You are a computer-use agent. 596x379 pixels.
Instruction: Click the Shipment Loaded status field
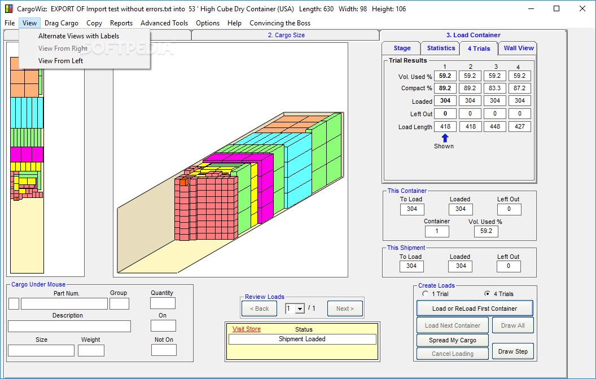pyautogui.click(x=302, y=339)
